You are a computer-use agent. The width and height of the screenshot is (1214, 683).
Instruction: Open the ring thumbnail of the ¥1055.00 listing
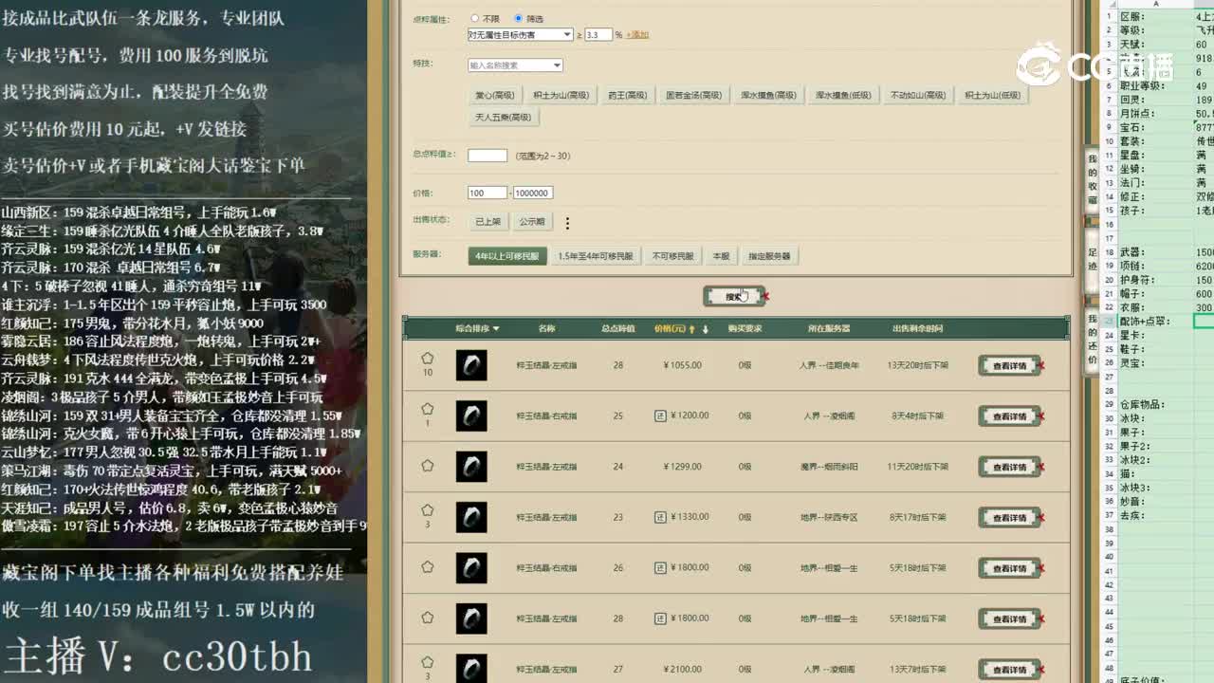[x=471, y=365]
